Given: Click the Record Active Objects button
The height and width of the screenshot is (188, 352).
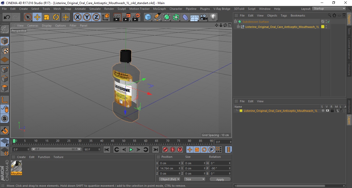Looking at the screenshot, I should [165, 150].
